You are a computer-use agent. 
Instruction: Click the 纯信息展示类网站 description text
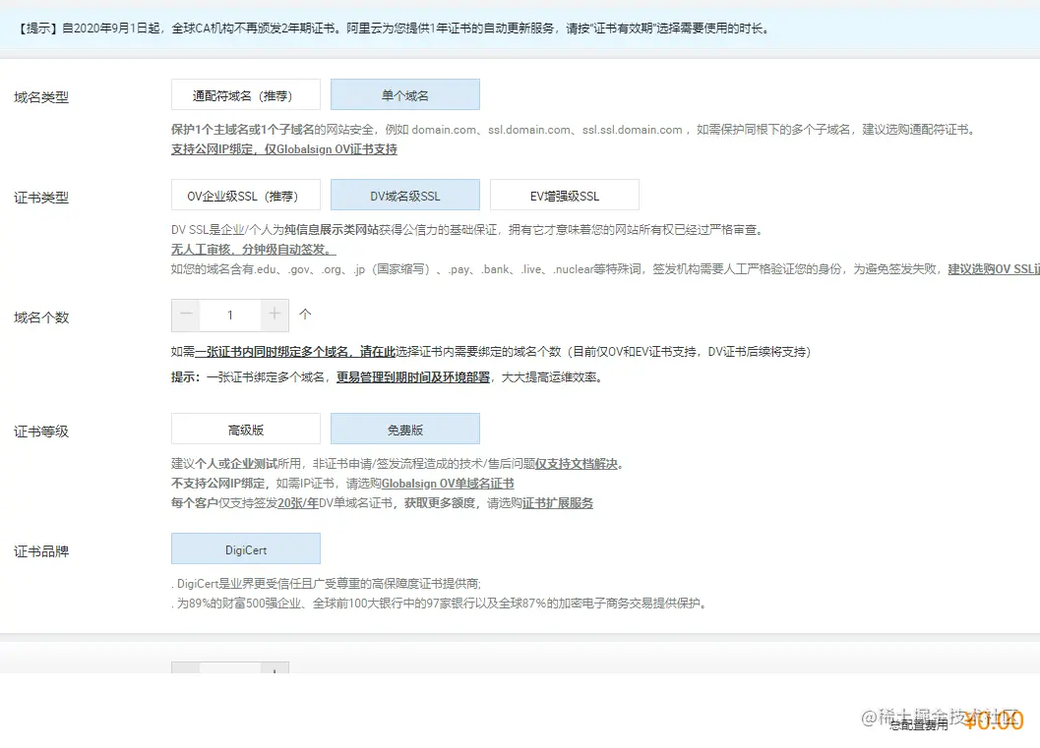[332, 230]
